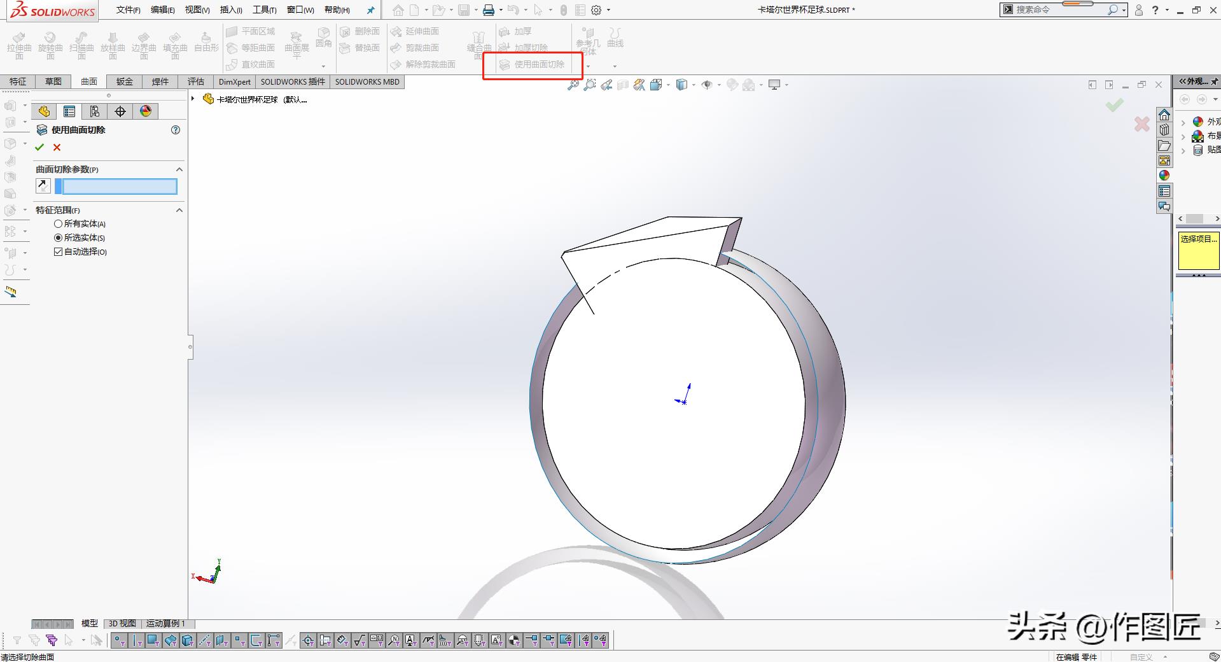Image resolution: width=1221 pixels, height=662 pixels.
Task: Switch to the 运动算例 1 tab
Action: coord(165,623)
